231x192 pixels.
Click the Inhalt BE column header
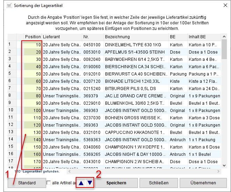tap(204, 37)
